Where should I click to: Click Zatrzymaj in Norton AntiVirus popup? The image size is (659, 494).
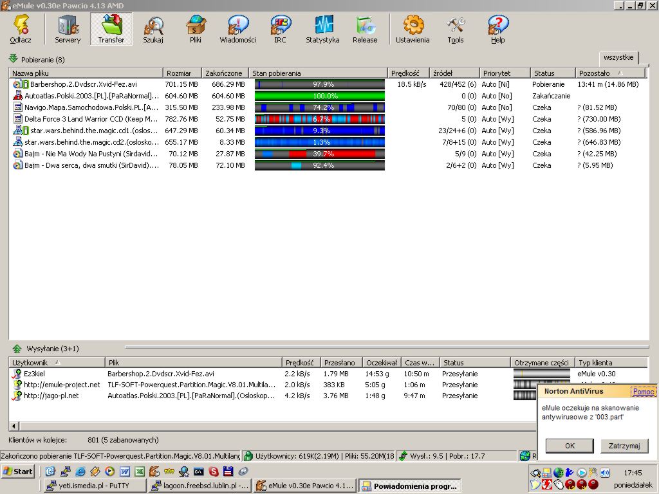pyautogui.click(x=624, y=446)
